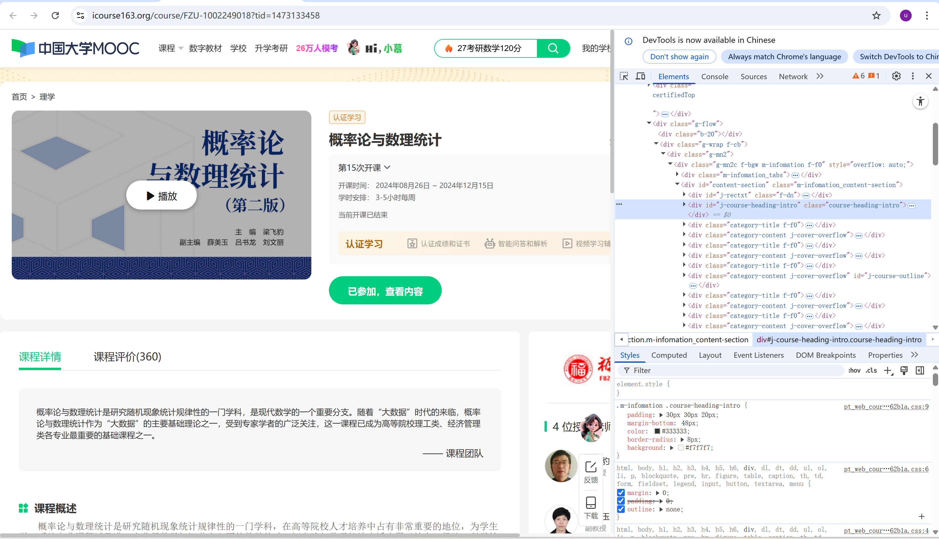
Task: Click the new style rule plus icon
Action: click(888, 371)
